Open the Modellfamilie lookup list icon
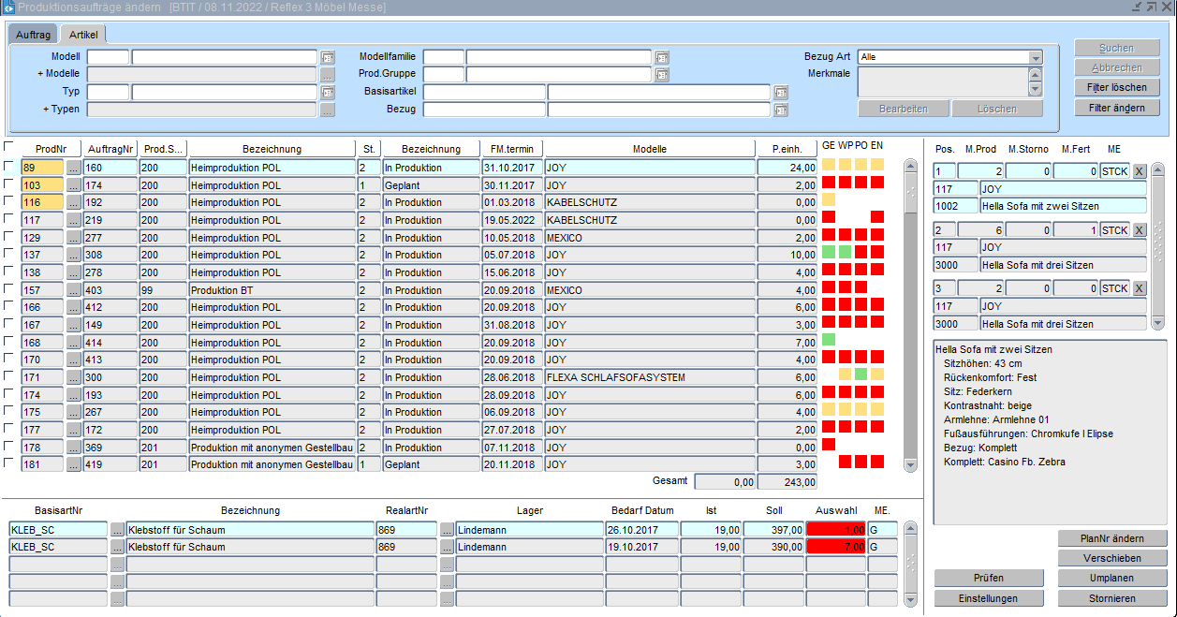 pos(661,57)
